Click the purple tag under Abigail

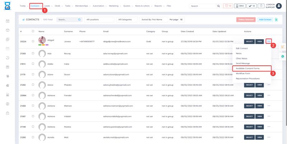47,45
